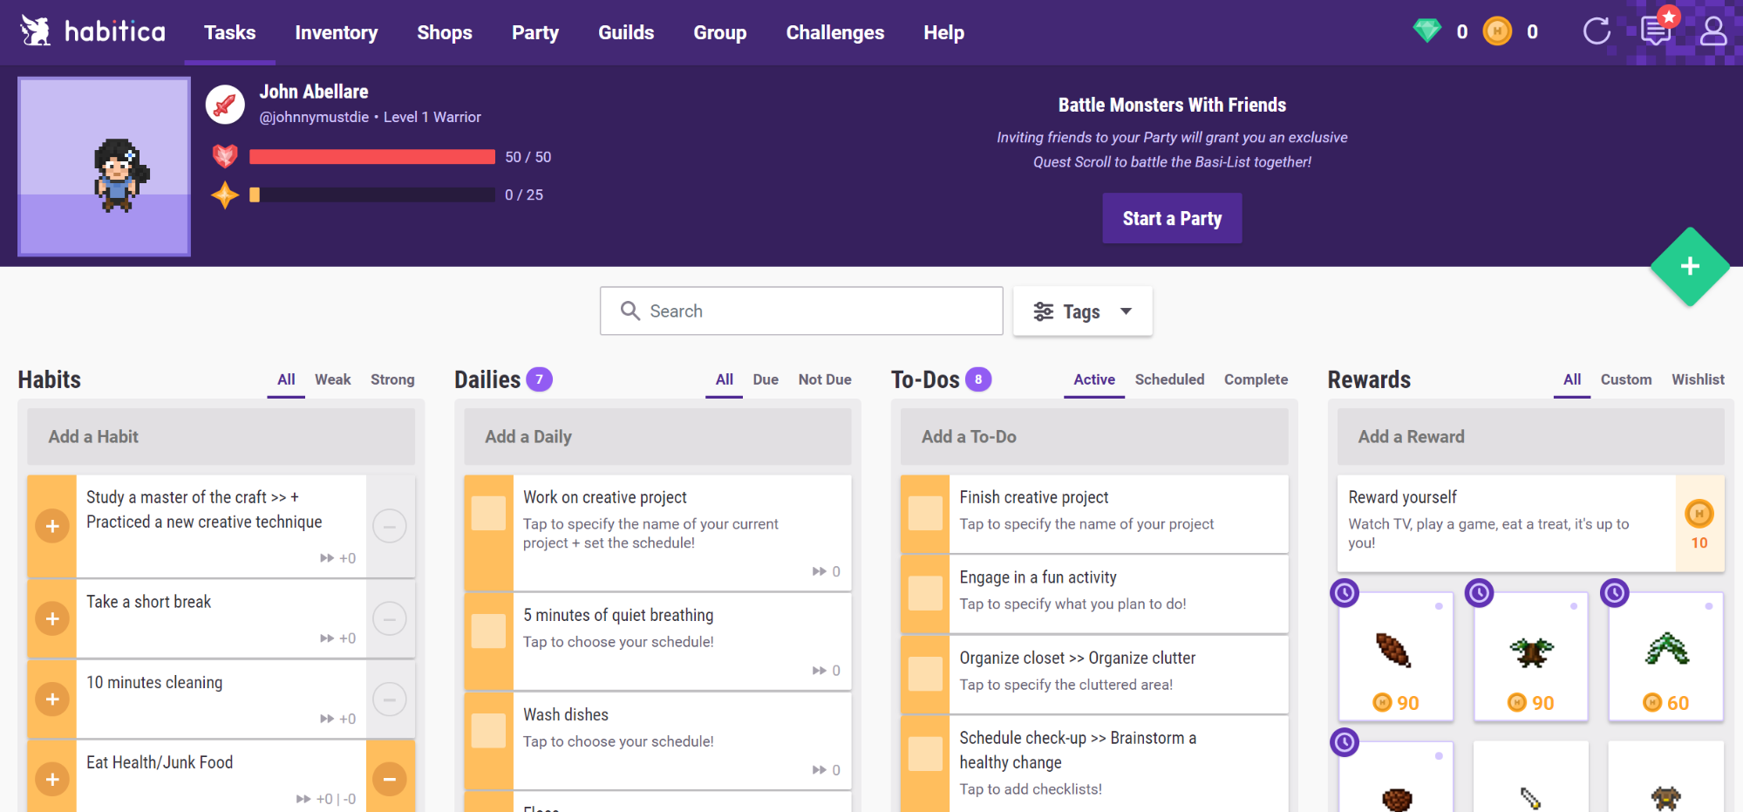Screen dimensions: 1743x812
Task: Click plus on '10 minutes cleaning' habit
Action: tap(52, 699)
